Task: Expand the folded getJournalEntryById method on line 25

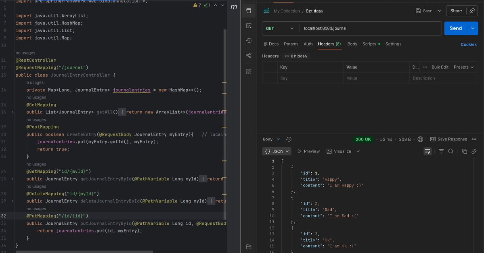Action: [x=13, y=179]
